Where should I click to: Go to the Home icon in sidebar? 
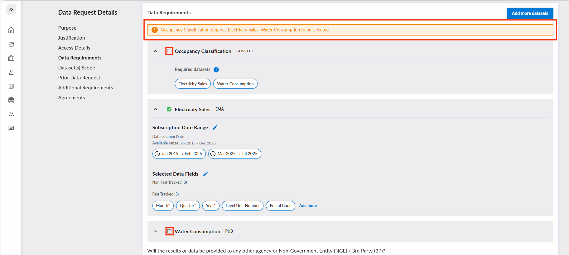click(11, 30)
